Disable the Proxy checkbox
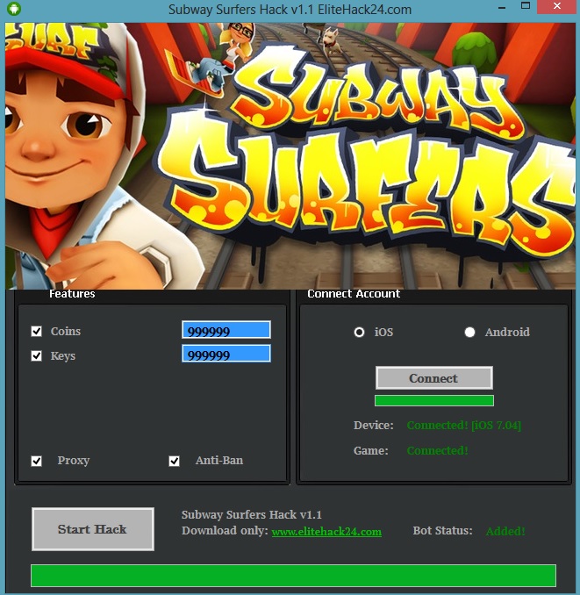The width and height of the screenshot is (580, 595). pos(37,461)
